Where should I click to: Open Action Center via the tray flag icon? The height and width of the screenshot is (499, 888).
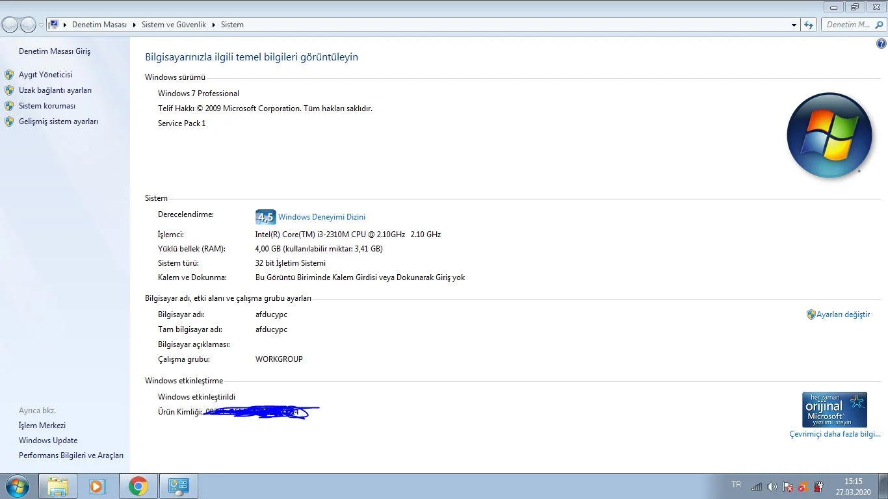pyautogui.click(x=787, y=485)
